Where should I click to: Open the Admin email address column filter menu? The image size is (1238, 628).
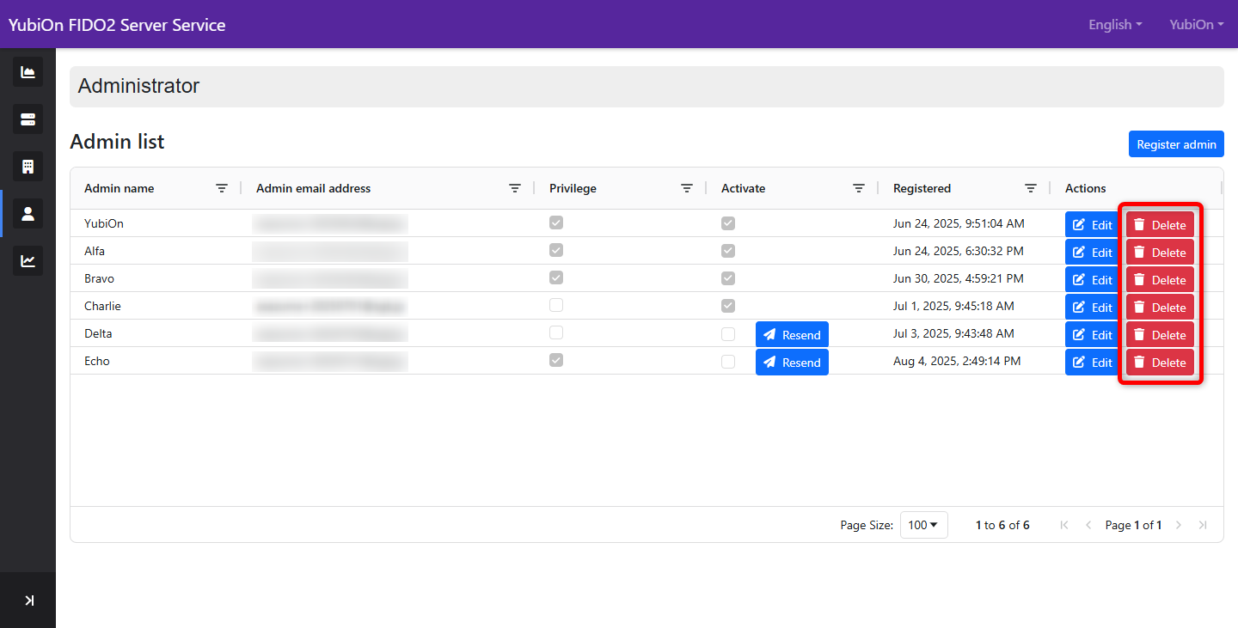point(515,188)
